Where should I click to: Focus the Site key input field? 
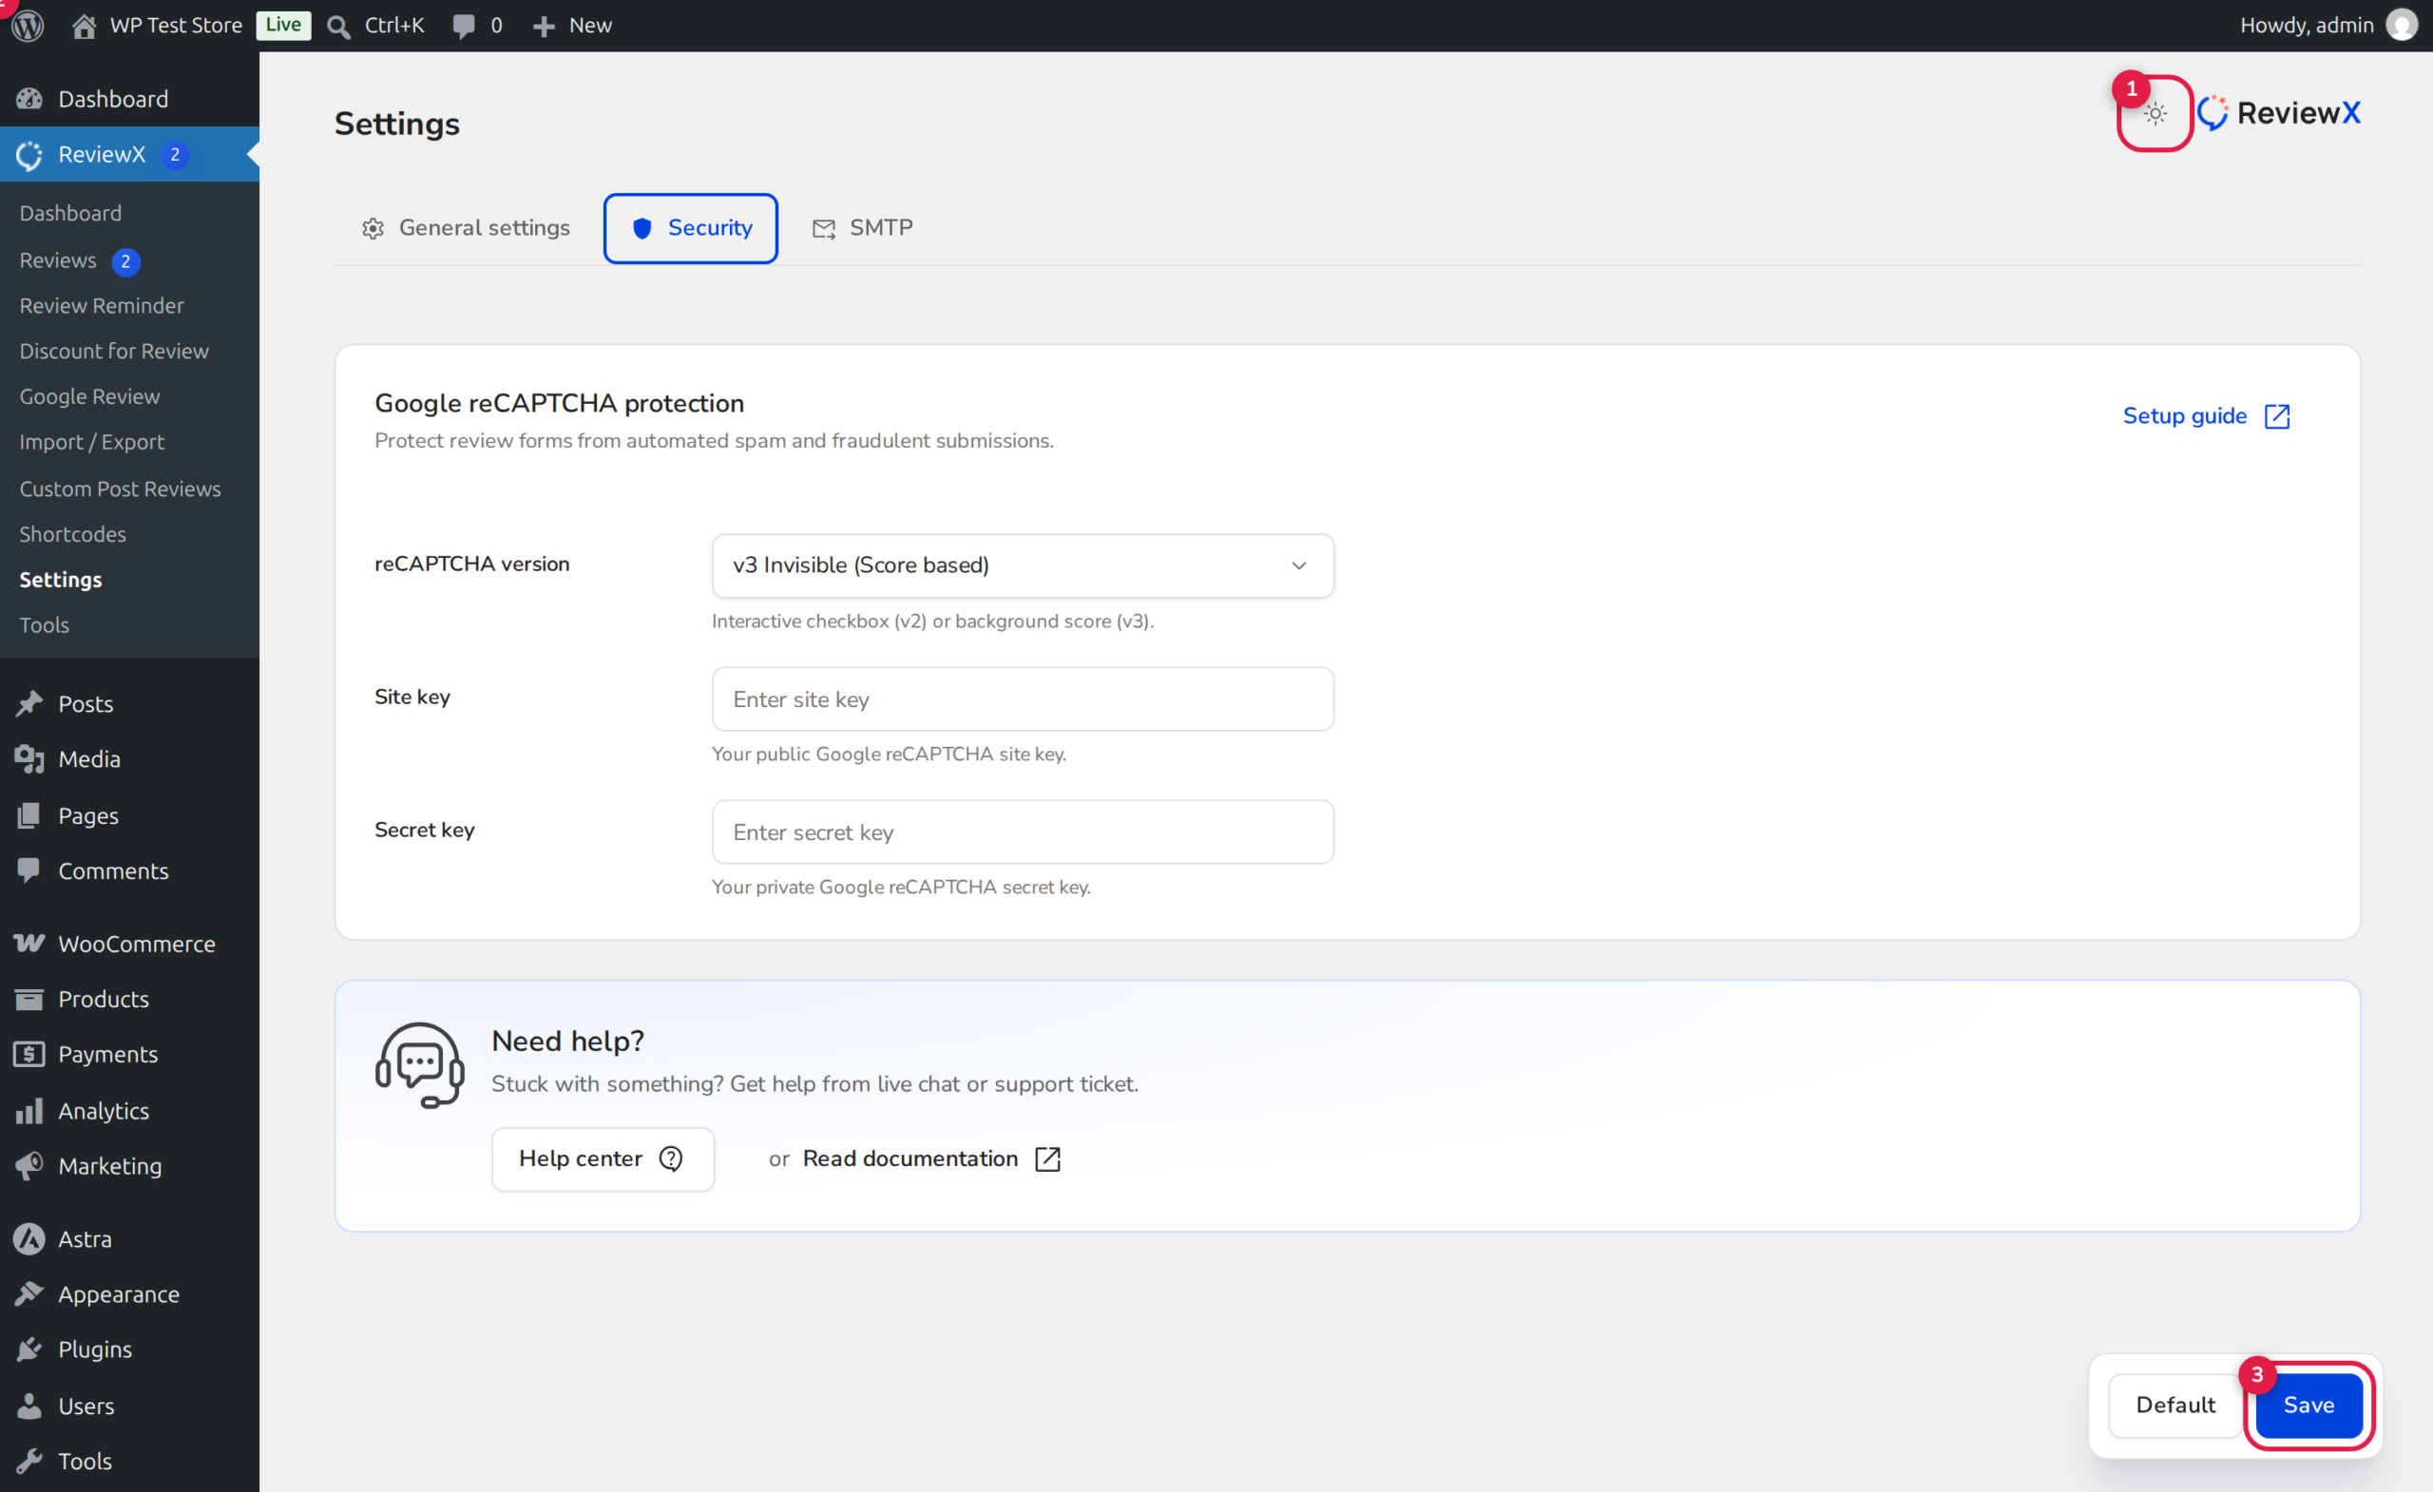1022,698
